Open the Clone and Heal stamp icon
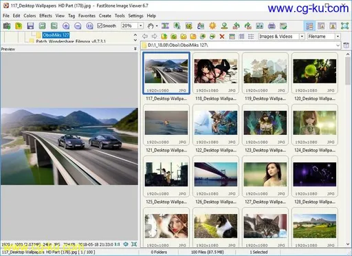352x256 pixels. click(224, 25)
